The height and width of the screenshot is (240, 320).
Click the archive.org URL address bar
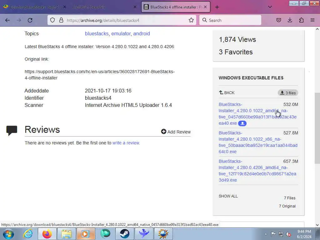[122, 20]
